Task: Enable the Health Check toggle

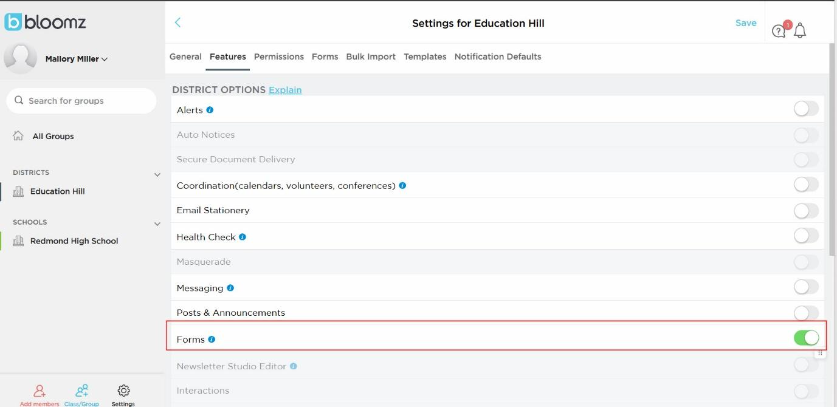Action: 806,235
